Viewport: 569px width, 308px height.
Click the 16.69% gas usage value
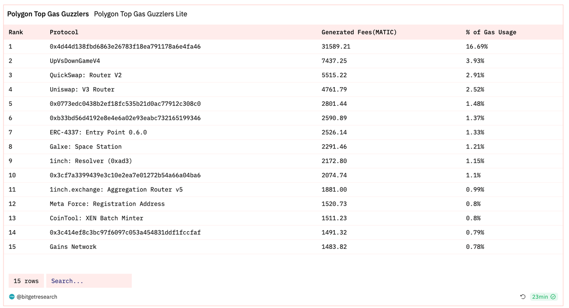477,47
